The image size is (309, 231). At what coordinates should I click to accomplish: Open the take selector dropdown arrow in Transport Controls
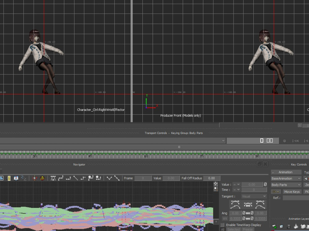[x=223, y=141]
